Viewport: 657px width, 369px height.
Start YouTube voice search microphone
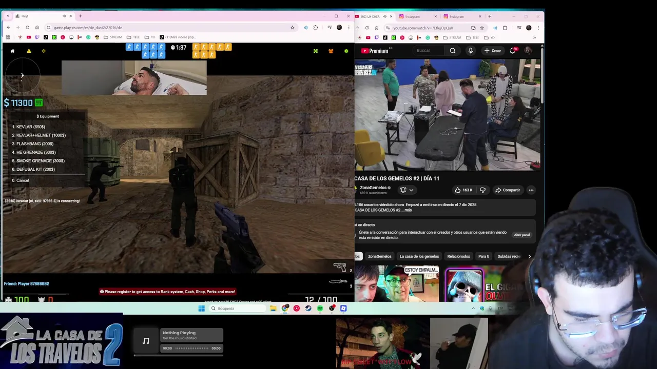click(470, 51)
